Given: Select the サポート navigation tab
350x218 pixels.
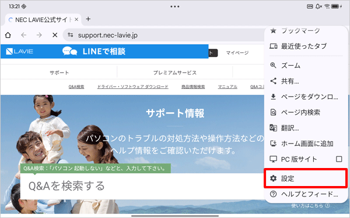Looking at the screenshot, I should [59, 73].
